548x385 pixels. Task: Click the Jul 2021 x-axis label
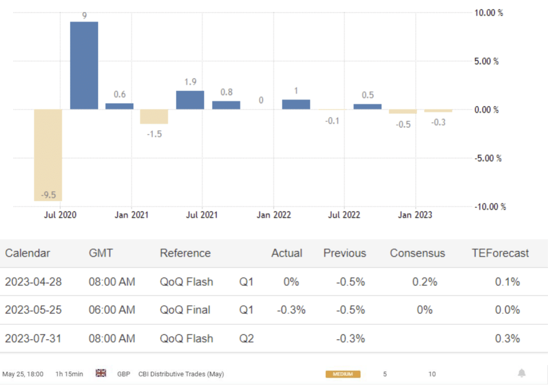pyautogui.click(x=202, y=215)
